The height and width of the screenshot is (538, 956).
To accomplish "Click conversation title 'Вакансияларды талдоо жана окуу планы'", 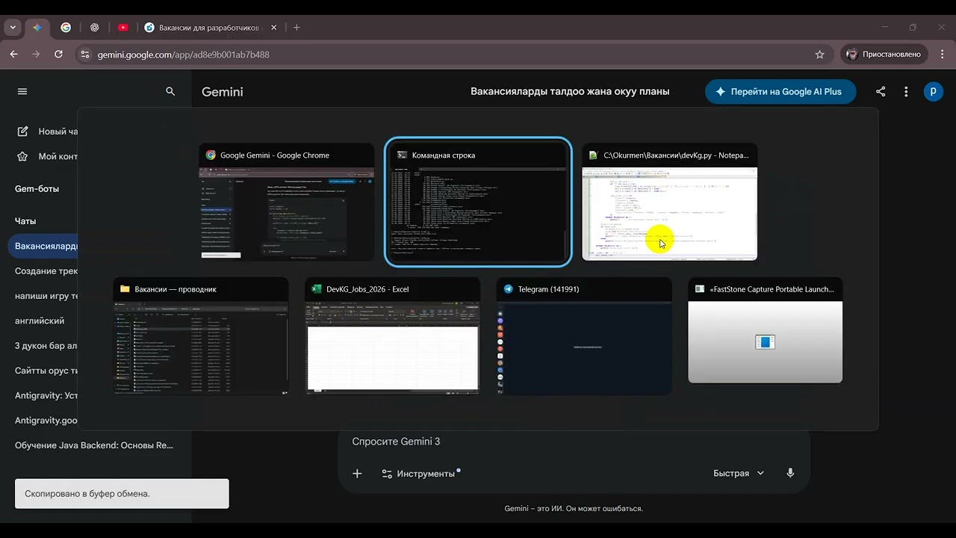I will click(x=570, y=92).
